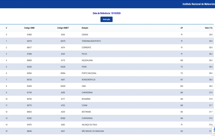Click the Valor (°C) column header
Screen dimensions: 215x136
click(208, 28)
